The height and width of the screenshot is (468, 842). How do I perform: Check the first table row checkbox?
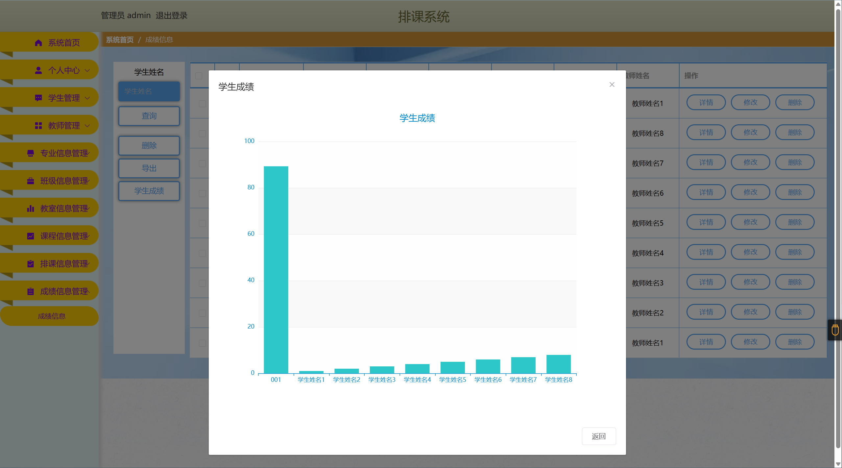click(202, 104)
